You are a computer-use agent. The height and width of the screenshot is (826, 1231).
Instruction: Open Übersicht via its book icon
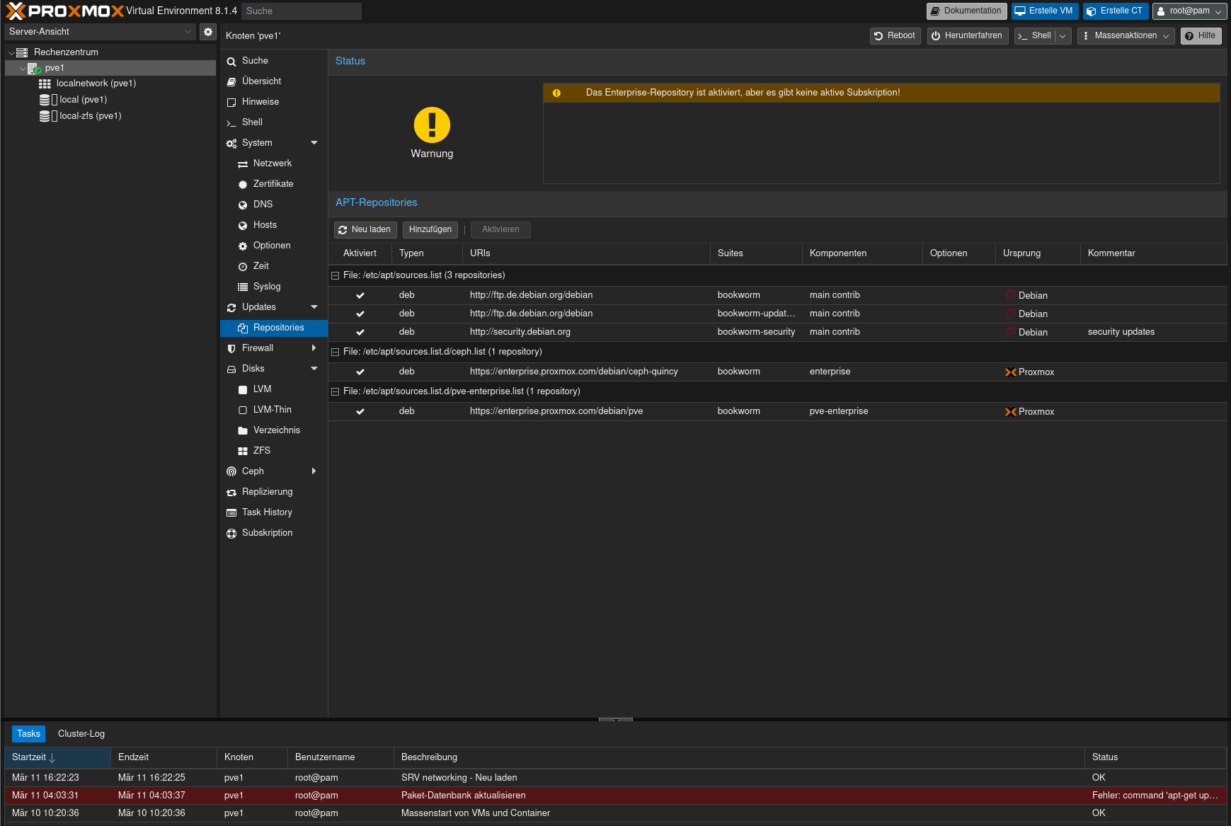tap(231, 82)
